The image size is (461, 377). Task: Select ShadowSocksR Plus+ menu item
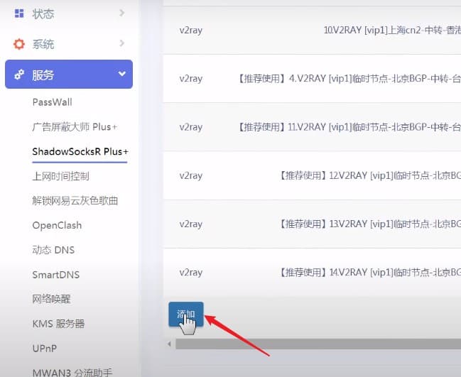(x=80, y=152)
